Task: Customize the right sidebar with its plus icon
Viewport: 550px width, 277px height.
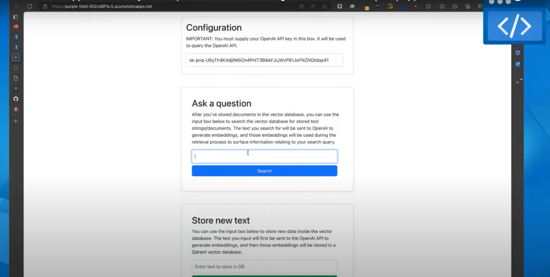Action: click(517, 82)
